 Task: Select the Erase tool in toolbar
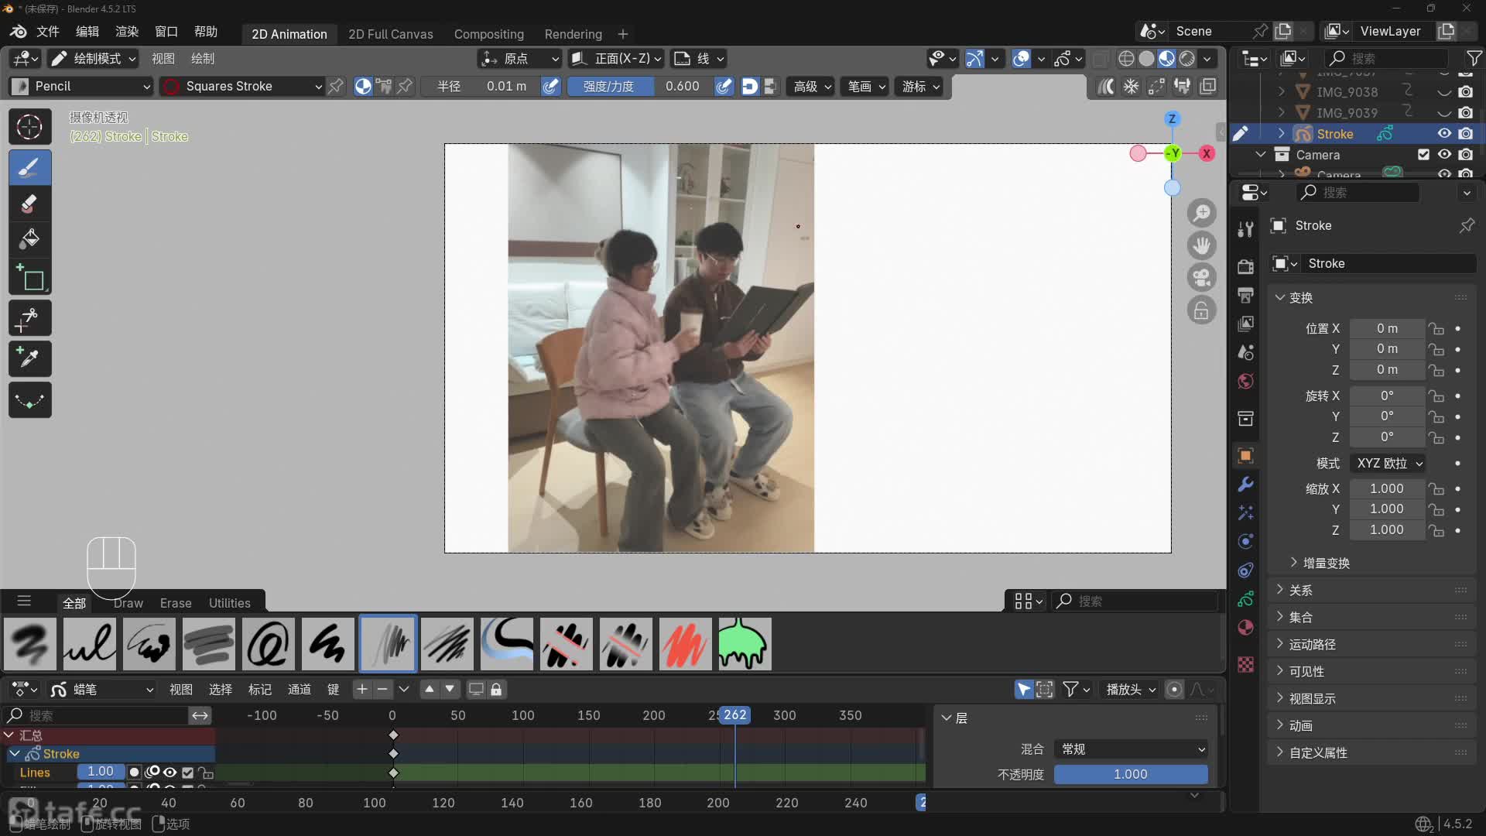(x=29, y=204)
